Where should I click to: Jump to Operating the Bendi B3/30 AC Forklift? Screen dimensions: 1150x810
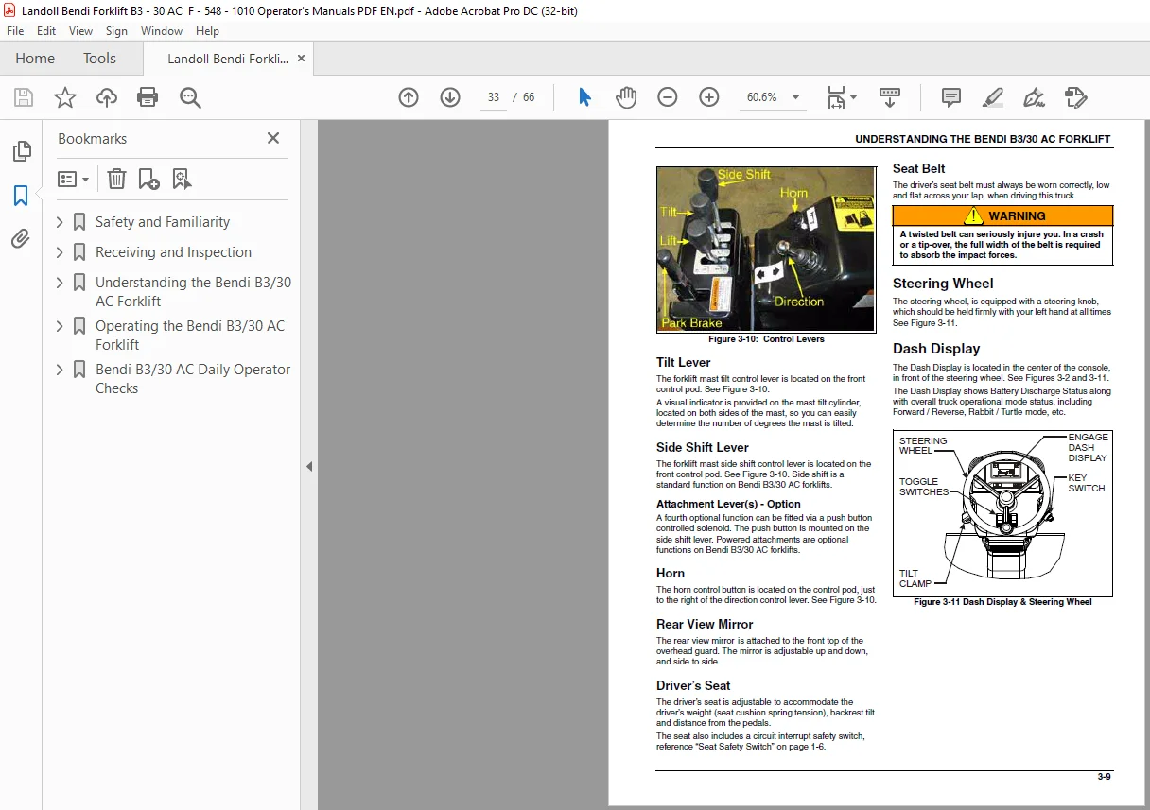[190, 336]
